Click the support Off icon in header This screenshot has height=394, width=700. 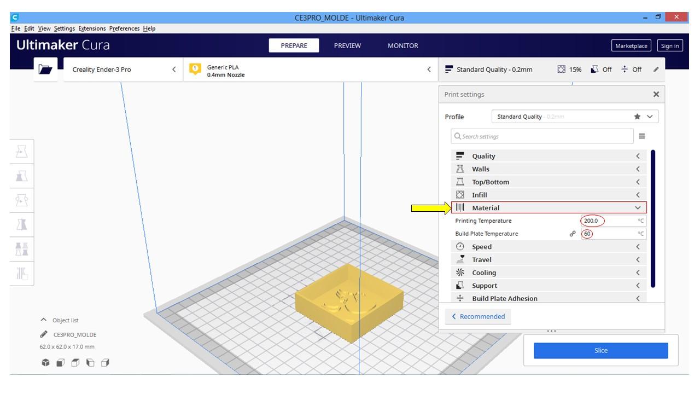coord(594,69)
